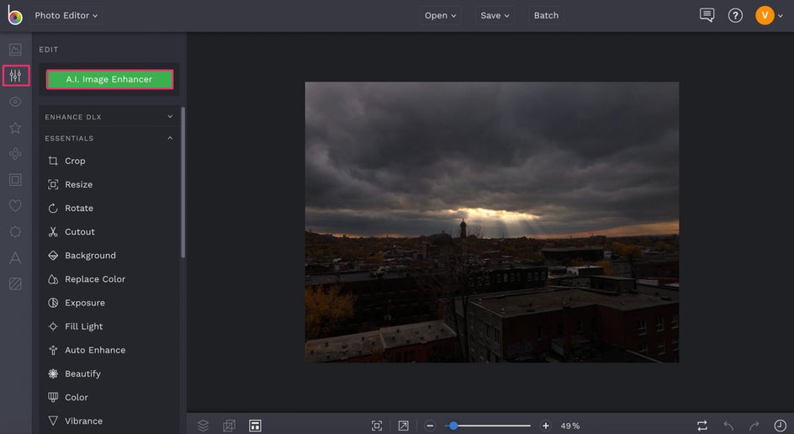The image size is (794, 434).
Task: Click the flatten layers icon
Action: [x=229, y=426]
